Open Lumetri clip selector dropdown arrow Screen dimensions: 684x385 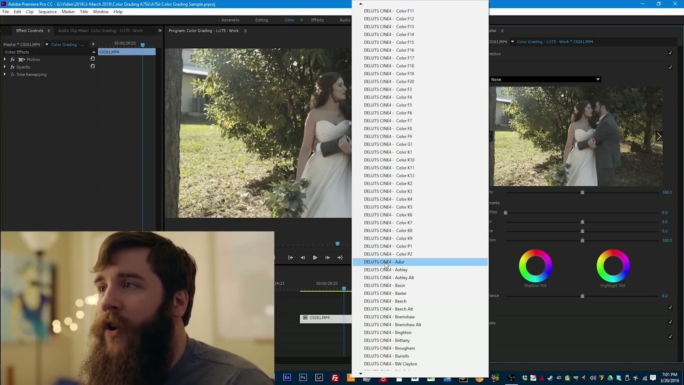tap(512, 41)
